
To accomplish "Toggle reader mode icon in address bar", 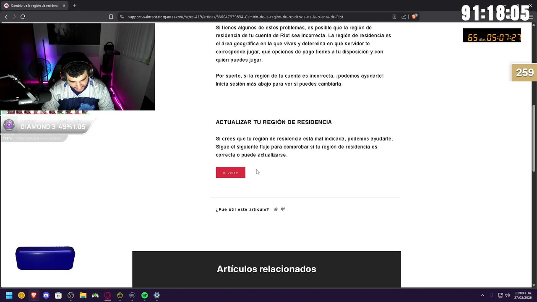I will tap(394, 17).
